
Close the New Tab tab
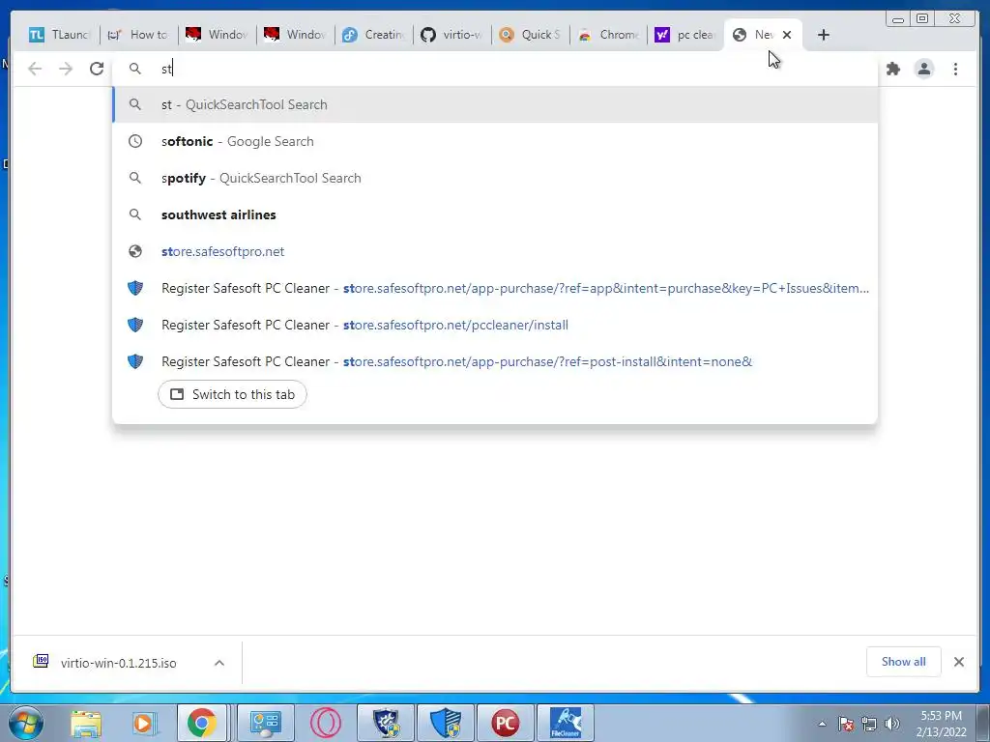coord(787,35)
